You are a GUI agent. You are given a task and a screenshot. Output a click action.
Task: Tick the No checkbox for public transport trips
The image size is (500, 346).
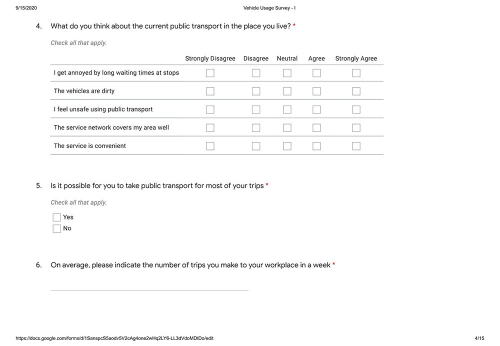57,228
